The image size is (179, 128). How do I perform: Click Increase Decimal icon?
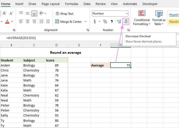click(119, 21)
